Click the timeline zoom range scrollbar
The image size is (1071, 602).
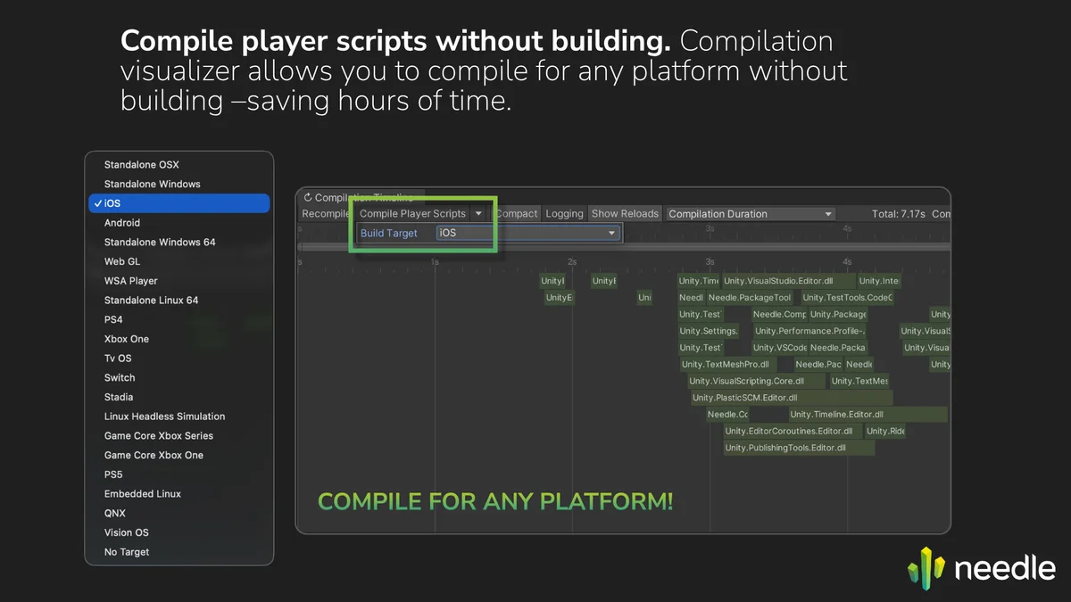pos(623,246)
